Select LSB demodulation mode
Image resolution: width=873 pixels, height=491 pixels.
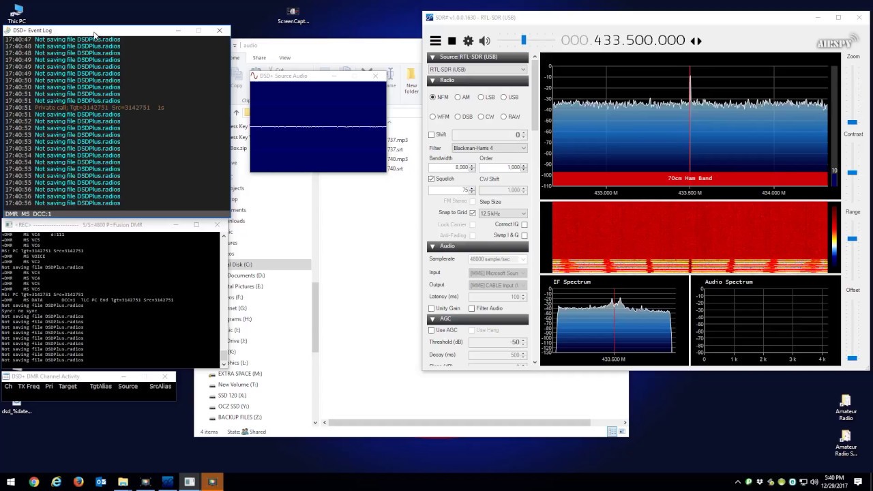(486, 97)
